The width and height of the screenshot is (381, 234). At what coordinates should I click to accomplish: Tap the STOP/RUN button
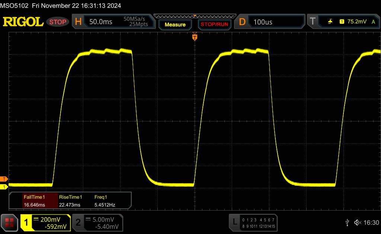click(x=214, y=25)
